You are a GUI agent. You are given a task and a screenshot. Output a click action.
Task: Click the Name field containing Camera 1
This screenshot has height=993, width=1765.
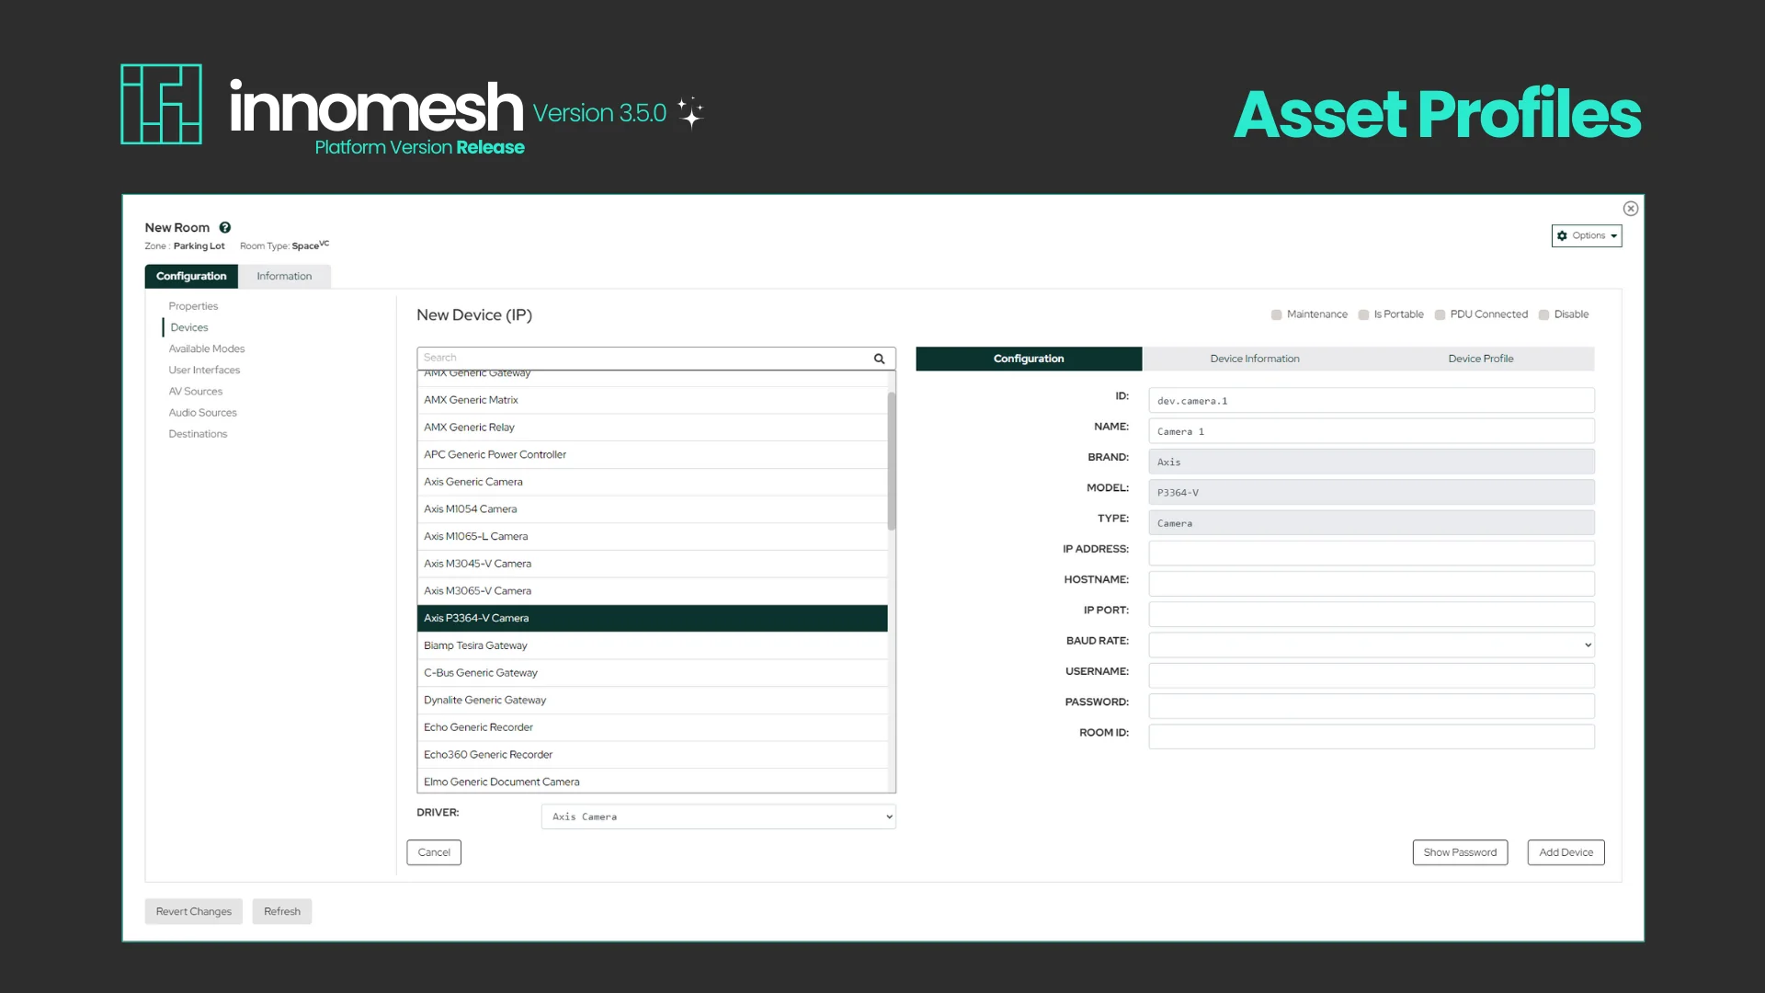click(1371, 431)
